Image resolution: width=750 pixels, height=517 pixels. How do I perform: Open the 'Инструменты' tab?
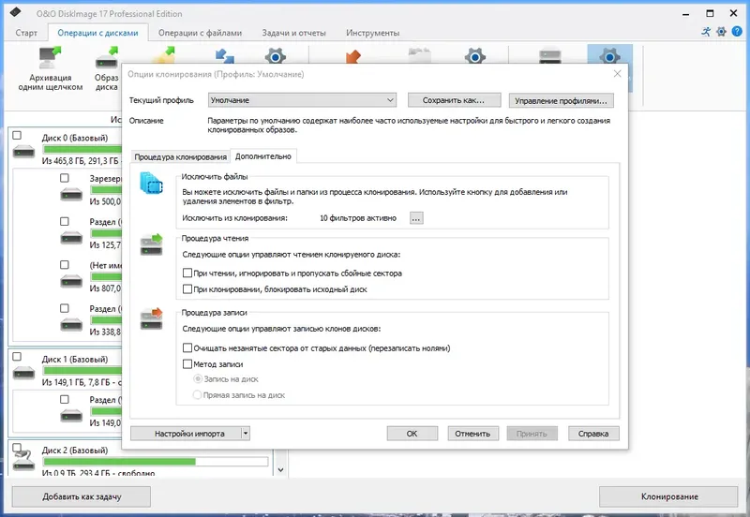tap(372, 33)
